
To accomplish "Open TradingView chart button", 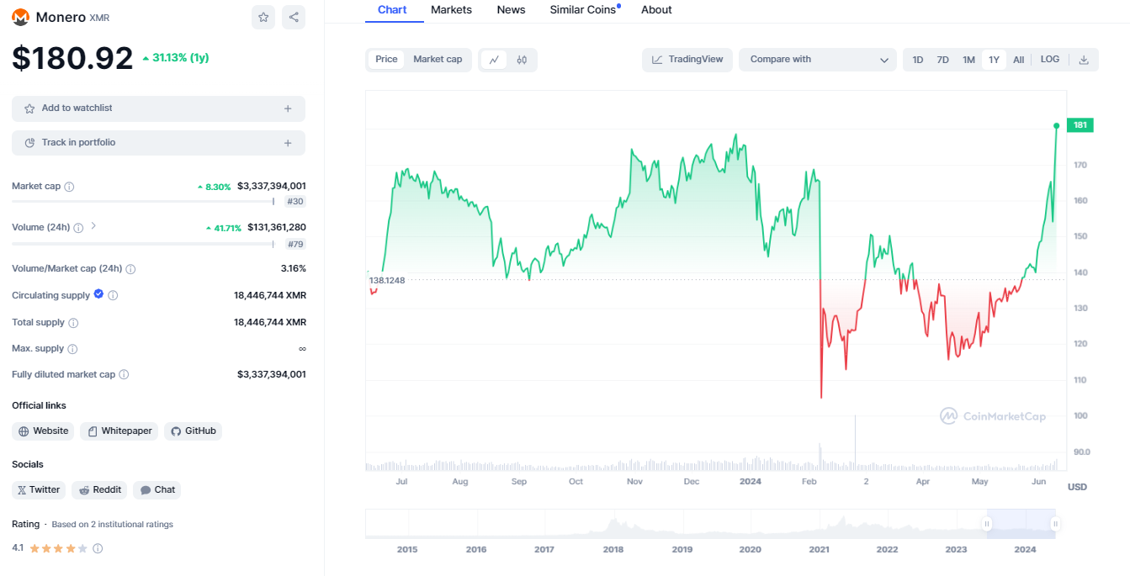I will [687, 60].
